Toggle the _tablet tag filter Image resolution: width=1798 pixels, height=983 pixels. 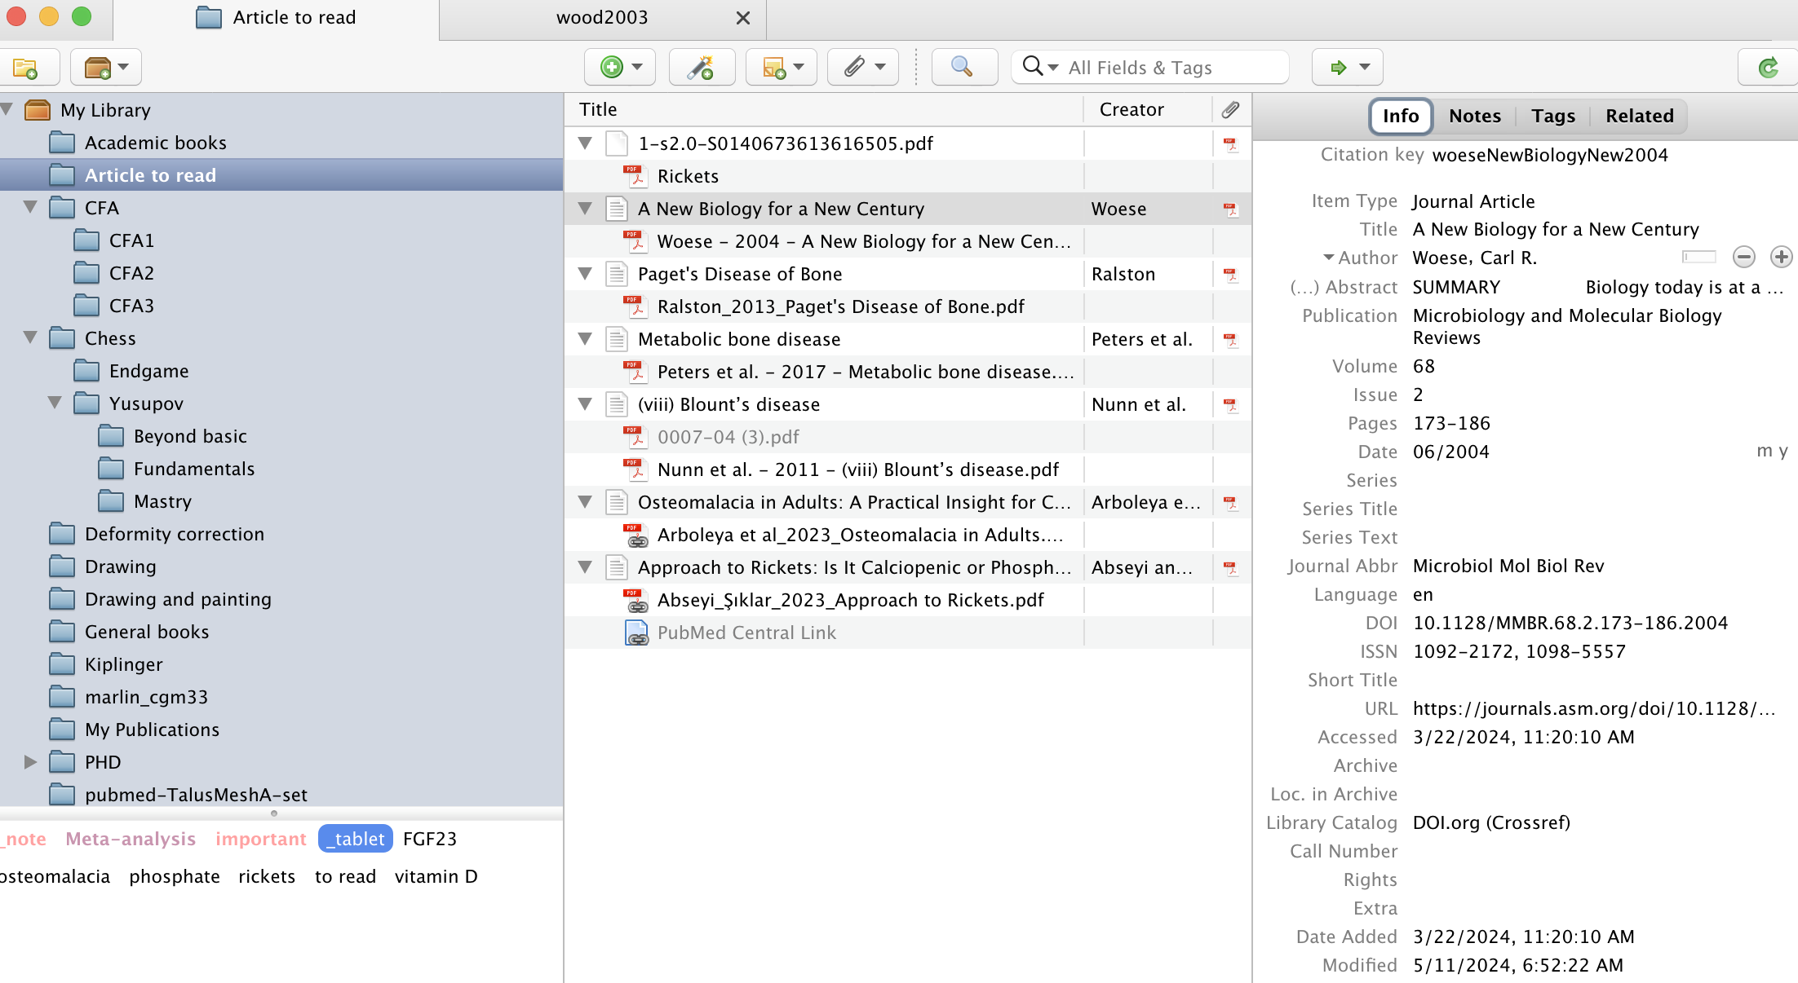355,839
